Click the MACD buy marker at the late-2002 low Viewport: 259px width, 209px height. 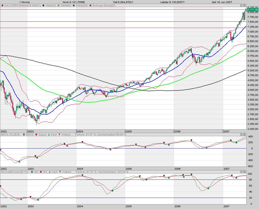(19, 162)
